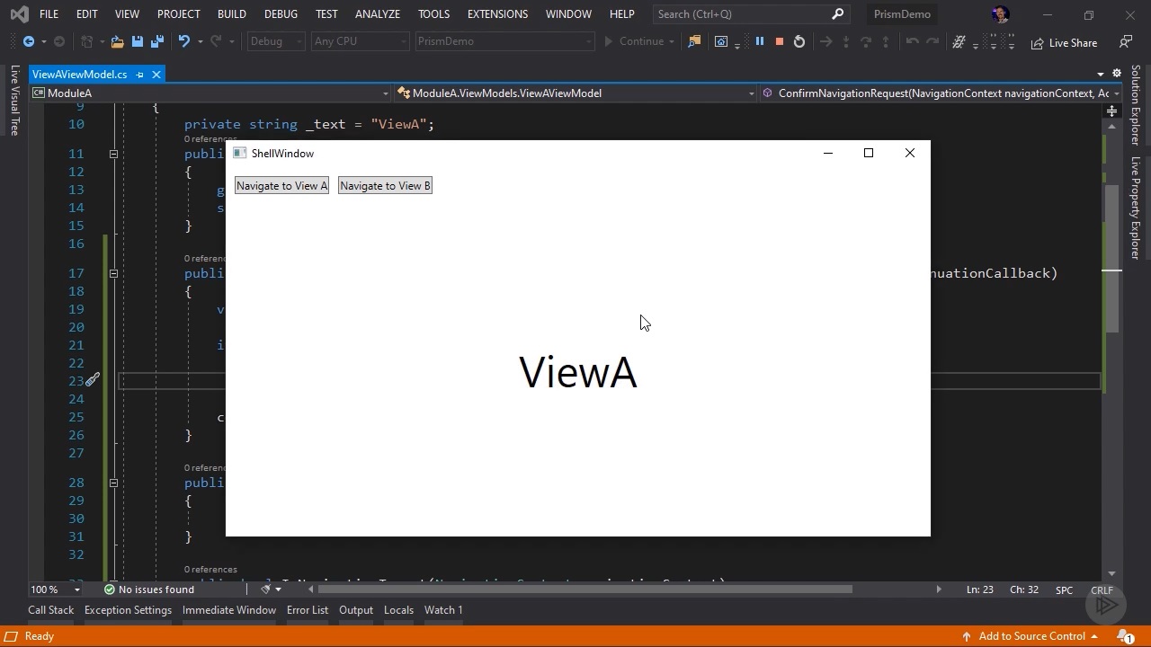Switch to the Immediate Window tab
Viewport: 1151px width, 647px height.
point(228,610)
